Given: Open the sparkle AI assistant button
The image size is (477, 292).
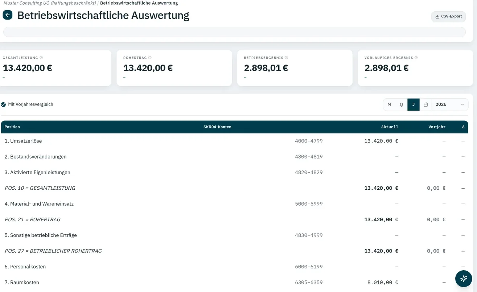Looking at the screenshot, I should [x=464, y=279].
